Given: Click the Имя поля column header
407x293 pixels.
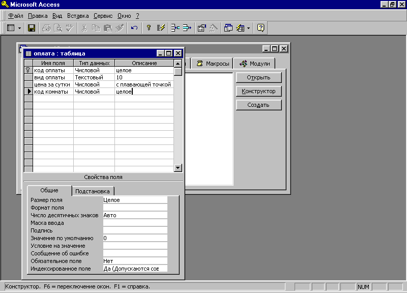Looking at the screenshot, I should [53, 63].
